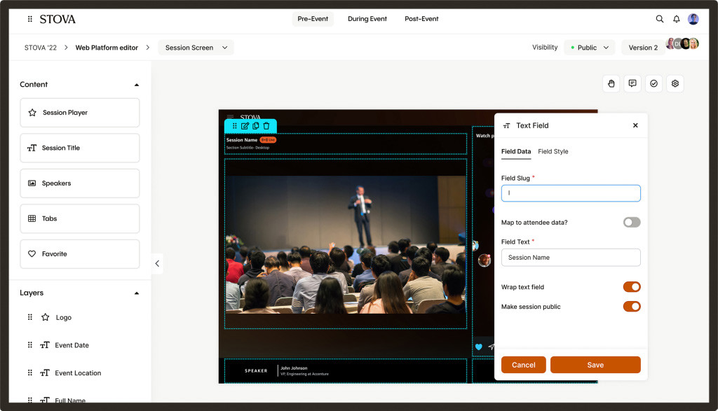Enable Map to attendee data toggle
Viewport: 718px width, 411px height.
pyautogui.click(x=632, y=223)
